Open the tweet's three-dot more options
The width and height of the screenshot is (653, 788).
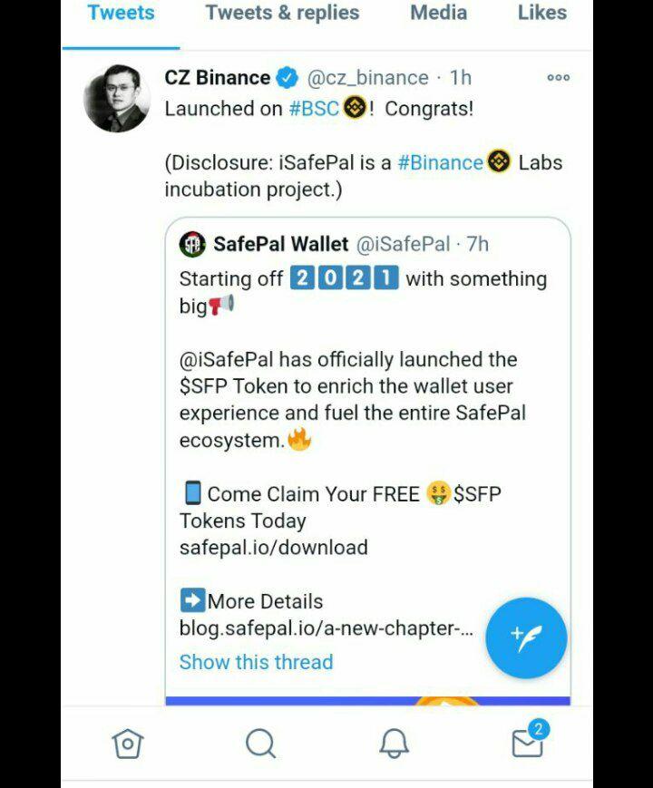pos(559,77)
